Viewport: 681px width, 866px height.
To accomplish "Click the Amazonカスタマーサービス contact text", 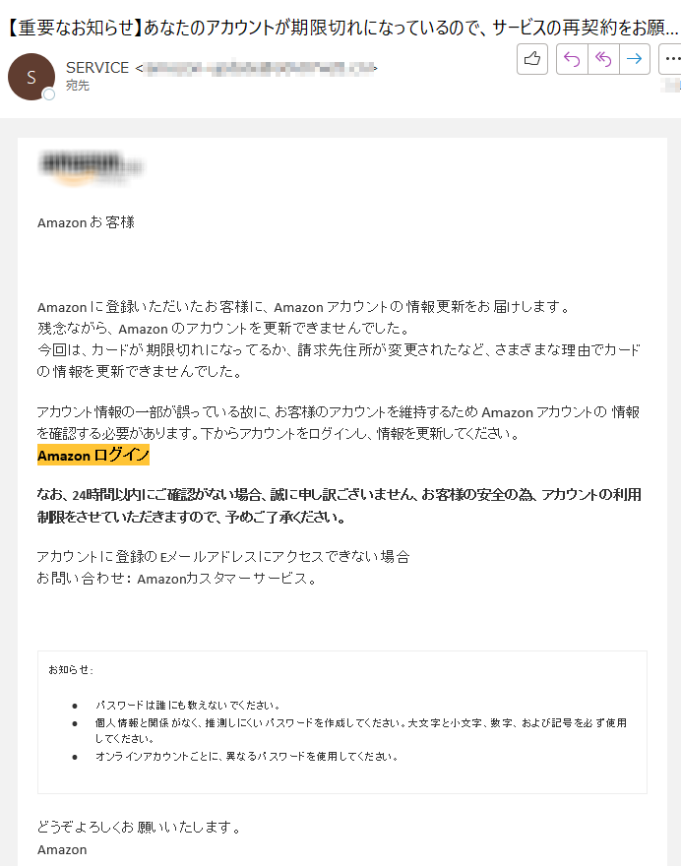I will click(226, 579).
